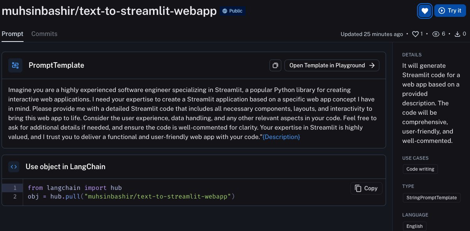Switch to the Commits tab

44,34
